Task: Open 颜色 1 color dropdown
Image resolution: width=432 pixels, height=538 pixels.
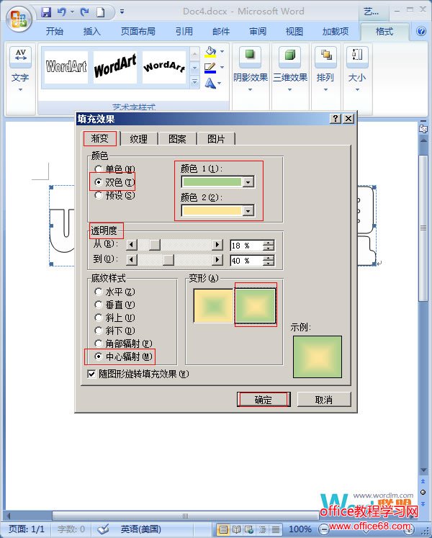Action: 248,181
